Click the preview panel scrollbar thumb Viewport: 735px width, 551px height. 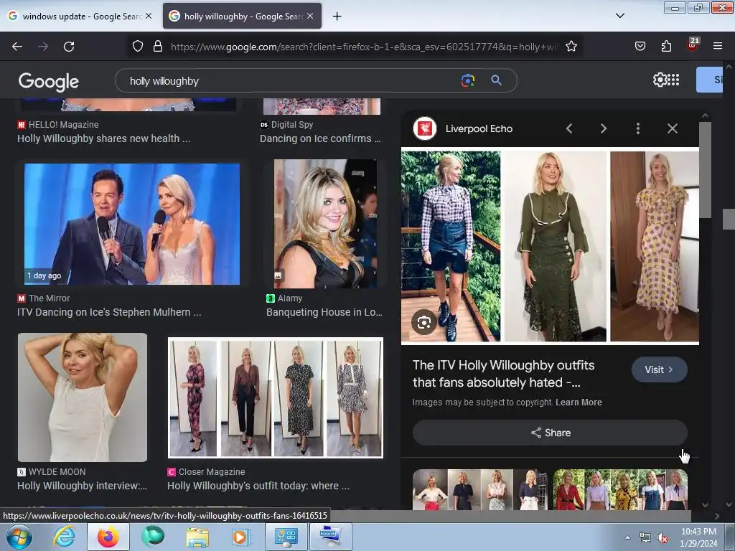[x=705, y=169]
